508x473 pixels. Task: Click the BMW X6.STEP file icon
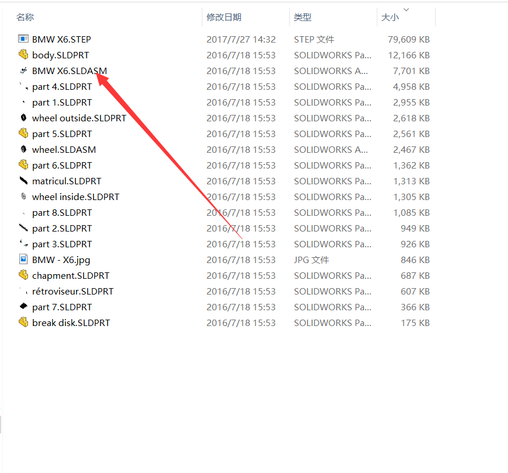tap(23, 39)
